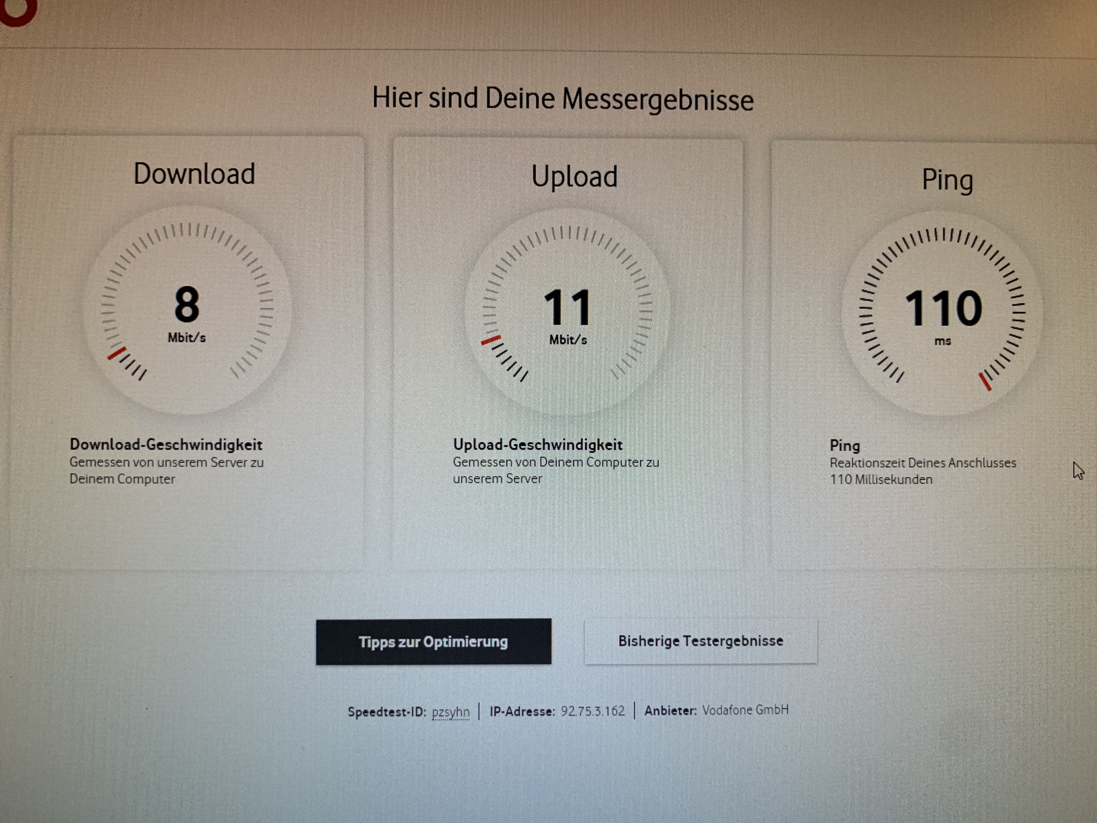This screenshot has height=823, width=1097.
Task: Click the red needle on Upload gauge
Action: [491, 340]
